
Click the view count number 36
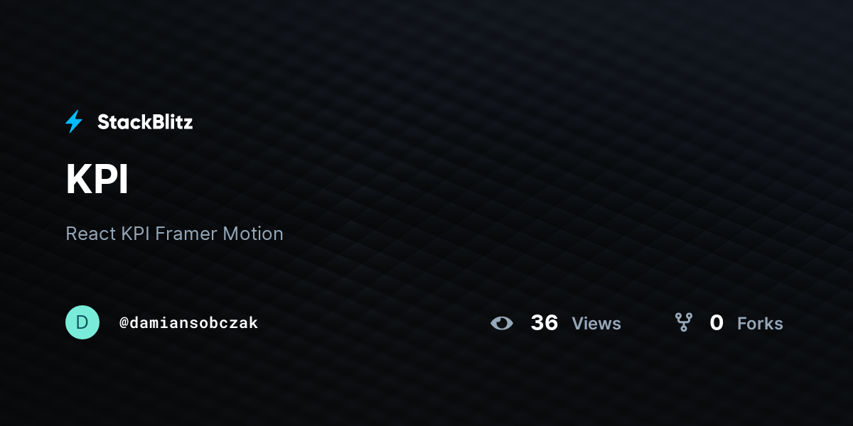click(x=544, y=323)
